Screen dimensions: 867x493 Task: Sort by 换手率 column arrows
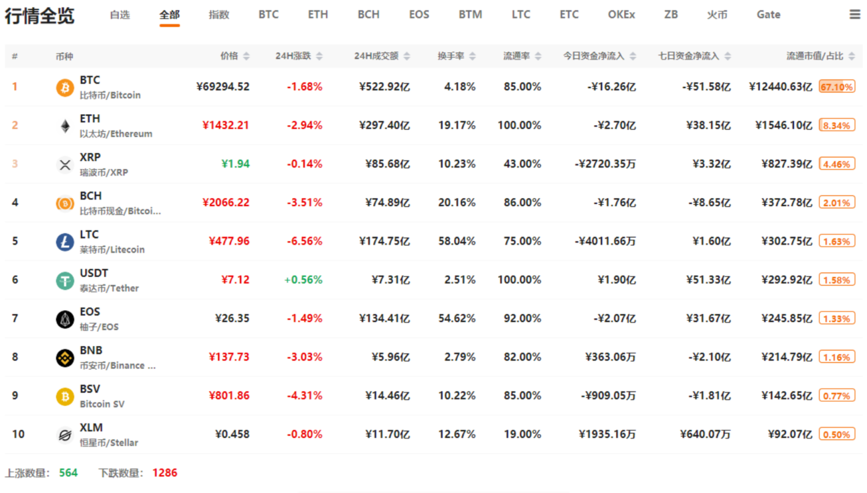pos(473,56)
